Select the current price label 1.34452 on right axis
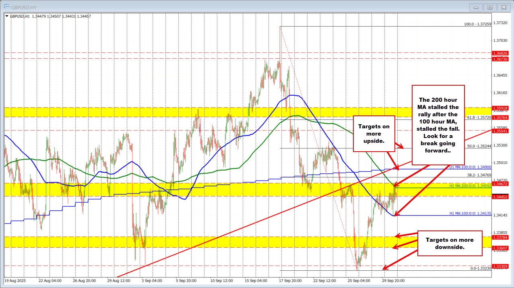Screen dimensions: 514x288 tap(500, 197)
